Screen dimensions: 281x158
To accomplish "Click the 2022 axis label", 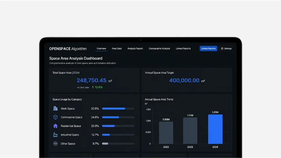I will tap(166, 147).
